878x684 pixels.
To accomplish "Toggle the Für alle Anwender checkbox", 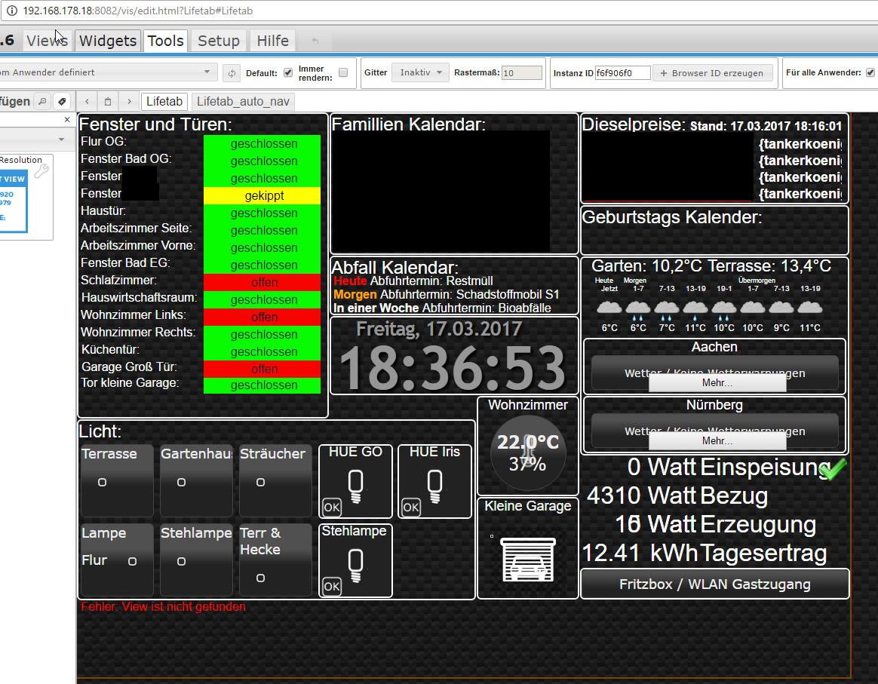I will [x=870, y=73].
